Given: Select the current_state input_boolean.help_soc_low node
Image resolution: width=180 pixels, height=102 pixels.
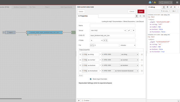Looking at the screenshot, I should [44, 32].
